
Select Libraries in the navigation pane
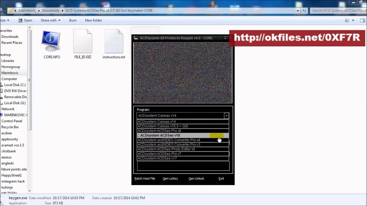click(7, 61)
